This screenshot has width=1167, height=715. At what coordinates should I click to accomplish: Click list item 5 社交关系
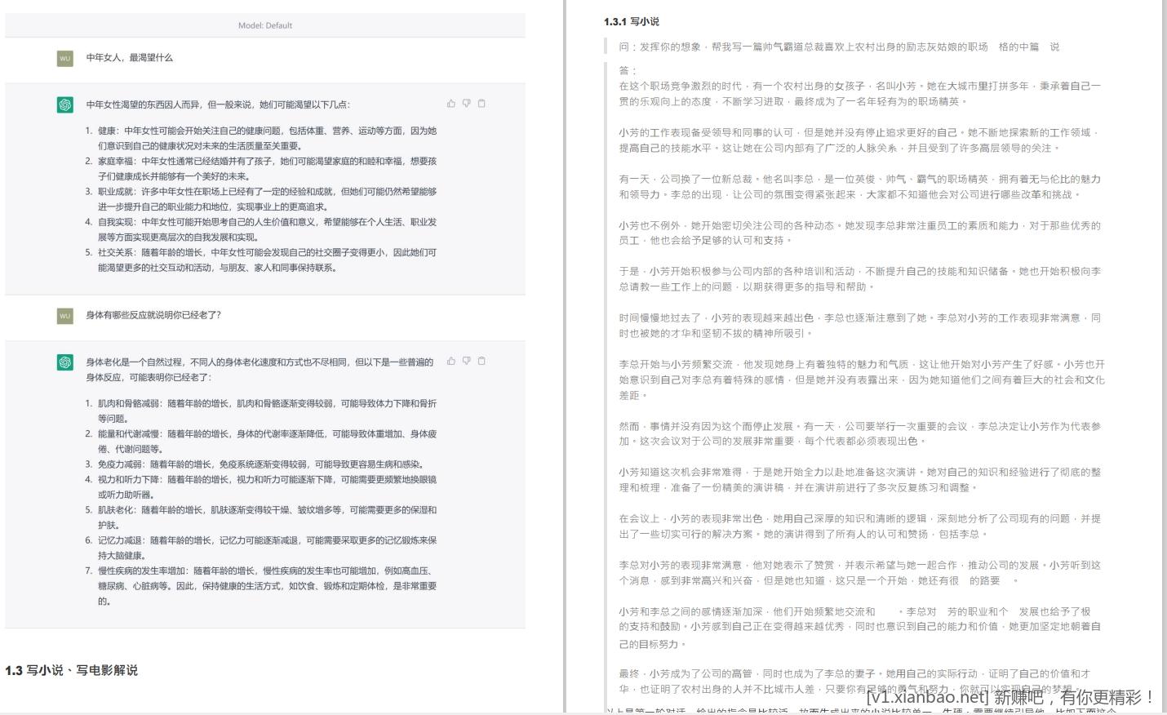(x=261, y=260)
